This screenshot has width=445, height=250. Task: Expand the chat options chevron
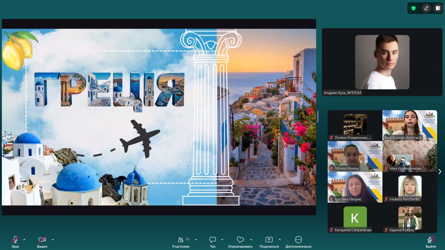[x=222, y=240]
